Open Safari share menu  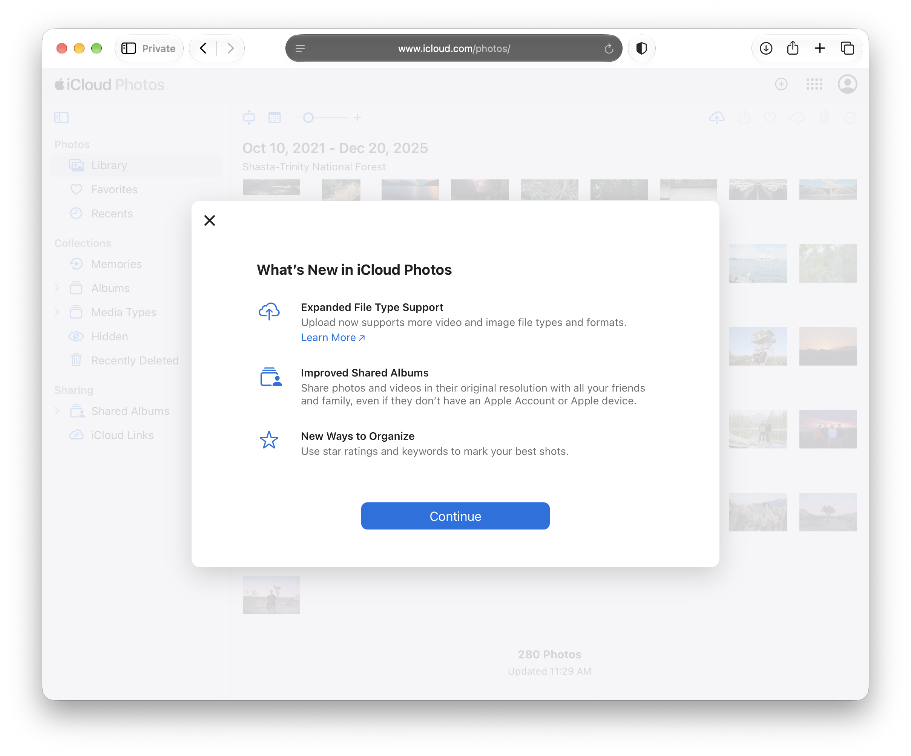[793, 48]
